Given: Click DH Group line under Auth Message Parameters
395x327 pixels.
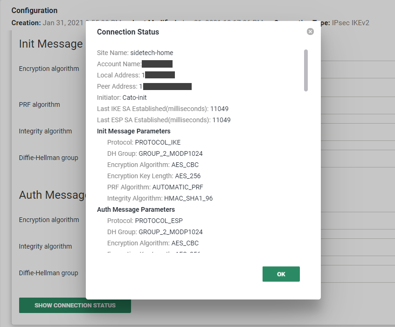Looking at the screenshot, I should [155, 232].
